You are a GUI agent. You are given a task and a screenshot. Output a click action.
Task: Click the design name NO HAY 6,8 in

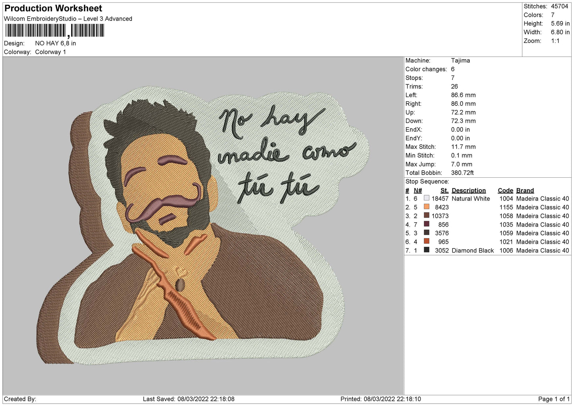(x=55, y=43)
